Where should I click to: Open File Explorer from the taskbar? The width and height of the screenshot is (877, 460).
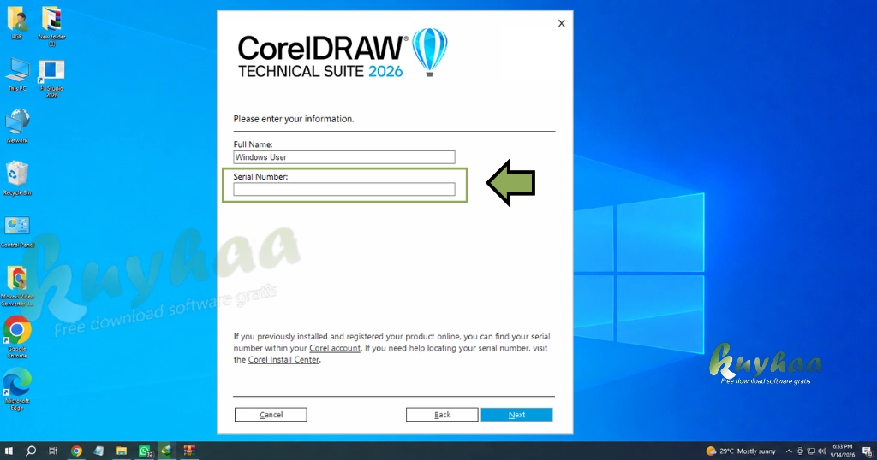coord(122,451)
